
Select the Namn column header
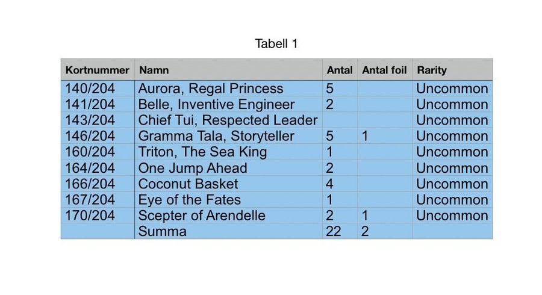(x=228, y=70)
